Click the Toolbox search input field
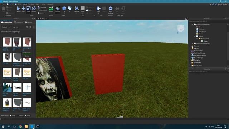 coord(19,27)
